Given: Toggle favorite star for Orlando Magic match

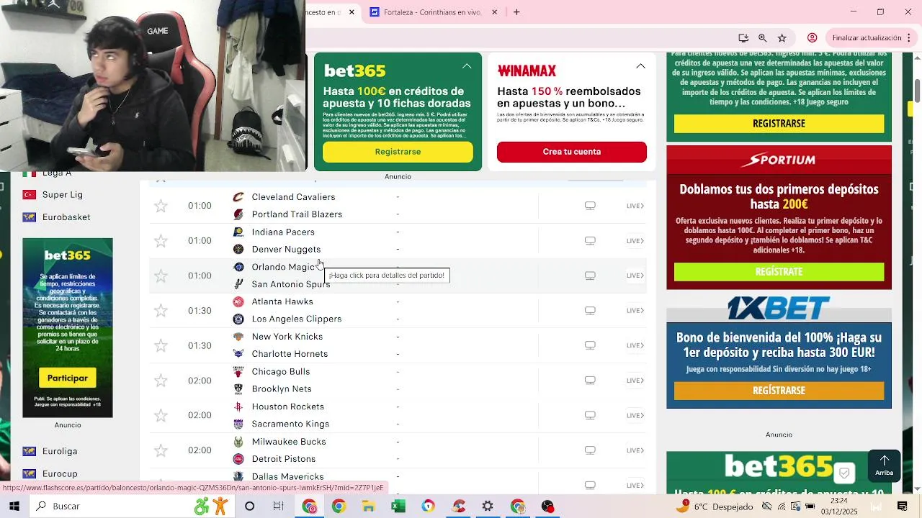Looking at the screenshot, I should pos(161,276).
